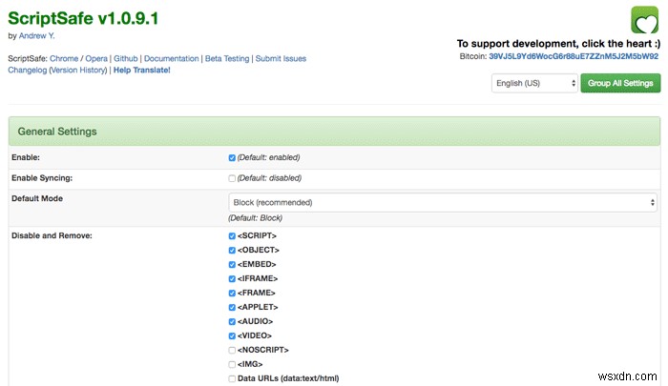
Task: Uncheck the <OBJECT> checkbox
Action: click(232, 251)
